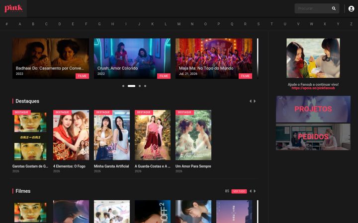Filter titles by letter K

tap(153, 24)
